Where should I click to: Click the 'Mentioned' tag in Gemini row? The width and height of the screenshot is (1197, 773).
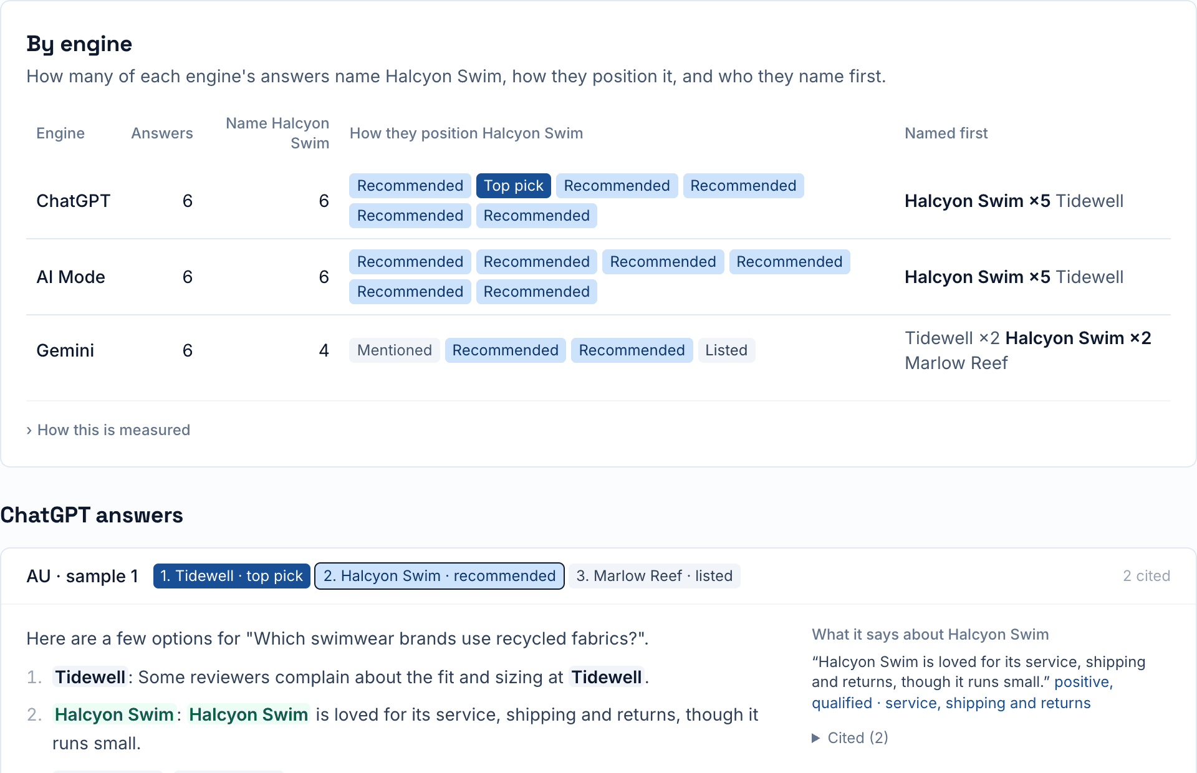[395, 350]
